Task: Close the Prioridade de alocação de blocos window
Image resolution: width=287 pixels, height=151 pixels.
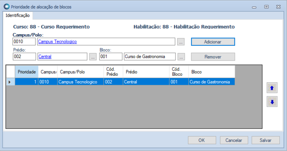Action: [279, 7]
